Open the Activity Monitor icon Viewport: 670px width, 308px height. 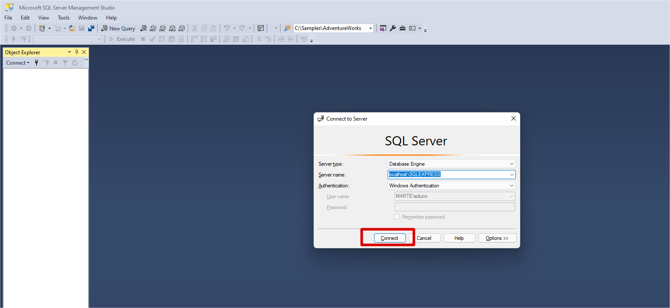coord(261,28)
